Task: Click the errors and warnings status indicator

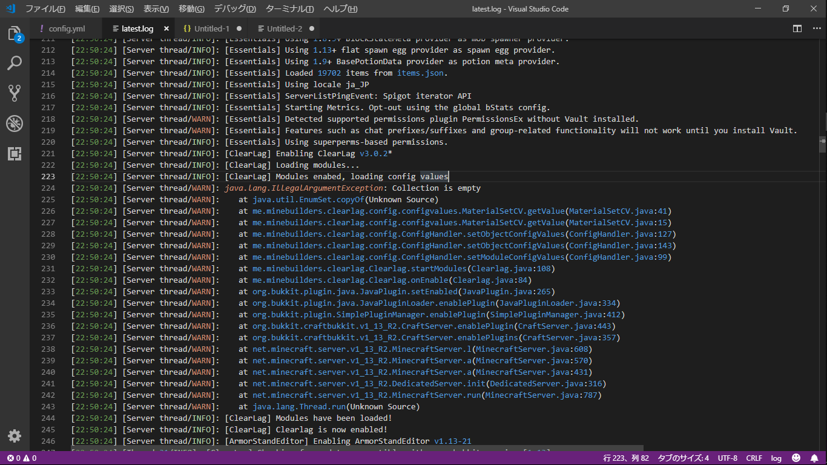Action: [22, 458]
